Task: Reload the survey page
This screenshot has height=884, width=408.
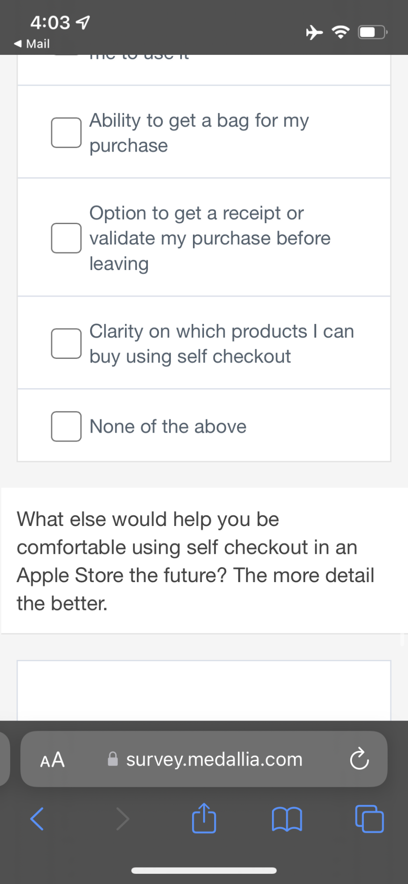Action: [359, 759]
